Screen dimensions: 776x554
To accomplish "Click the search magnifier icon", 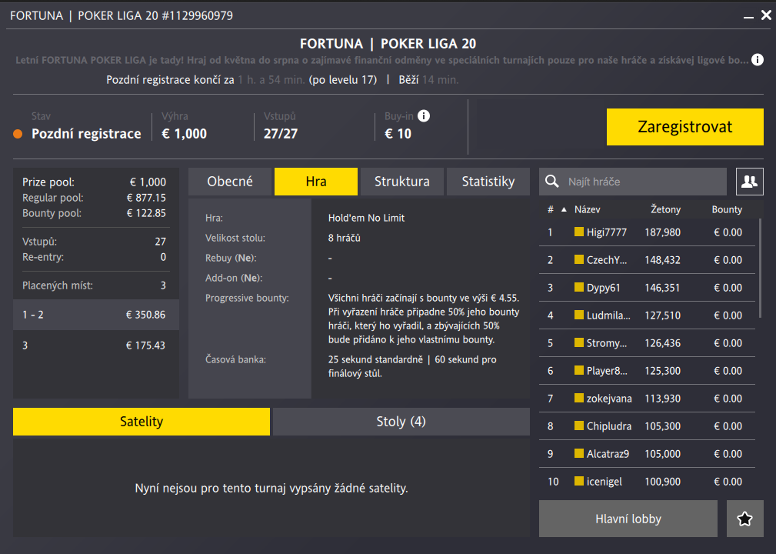I will click(x=551, y=182).
